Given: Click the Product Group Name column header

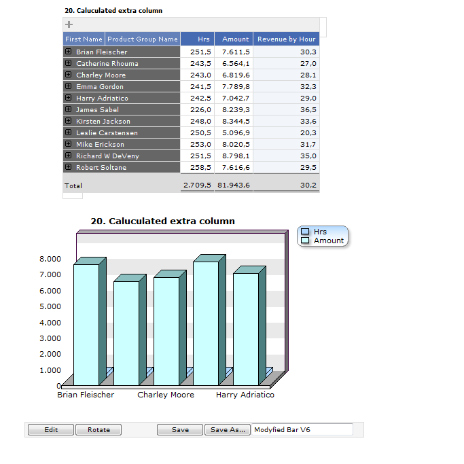Looking at the screenshot, I should point(143,39).
